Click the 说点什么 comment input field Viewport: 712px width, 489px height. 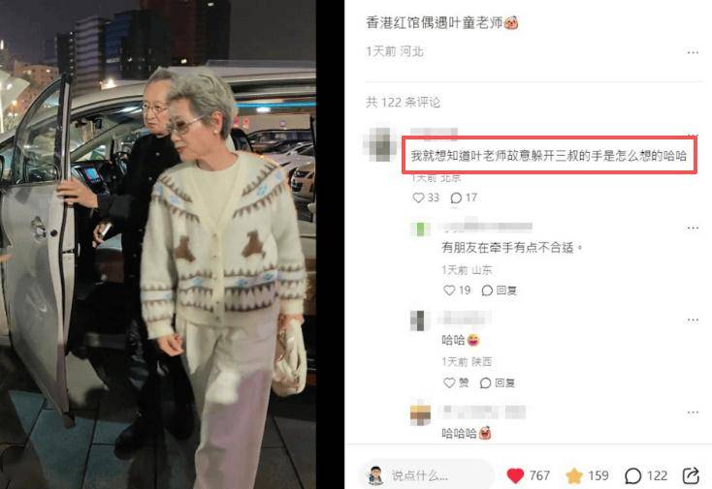pyautogui.click(x=440, y=475)
